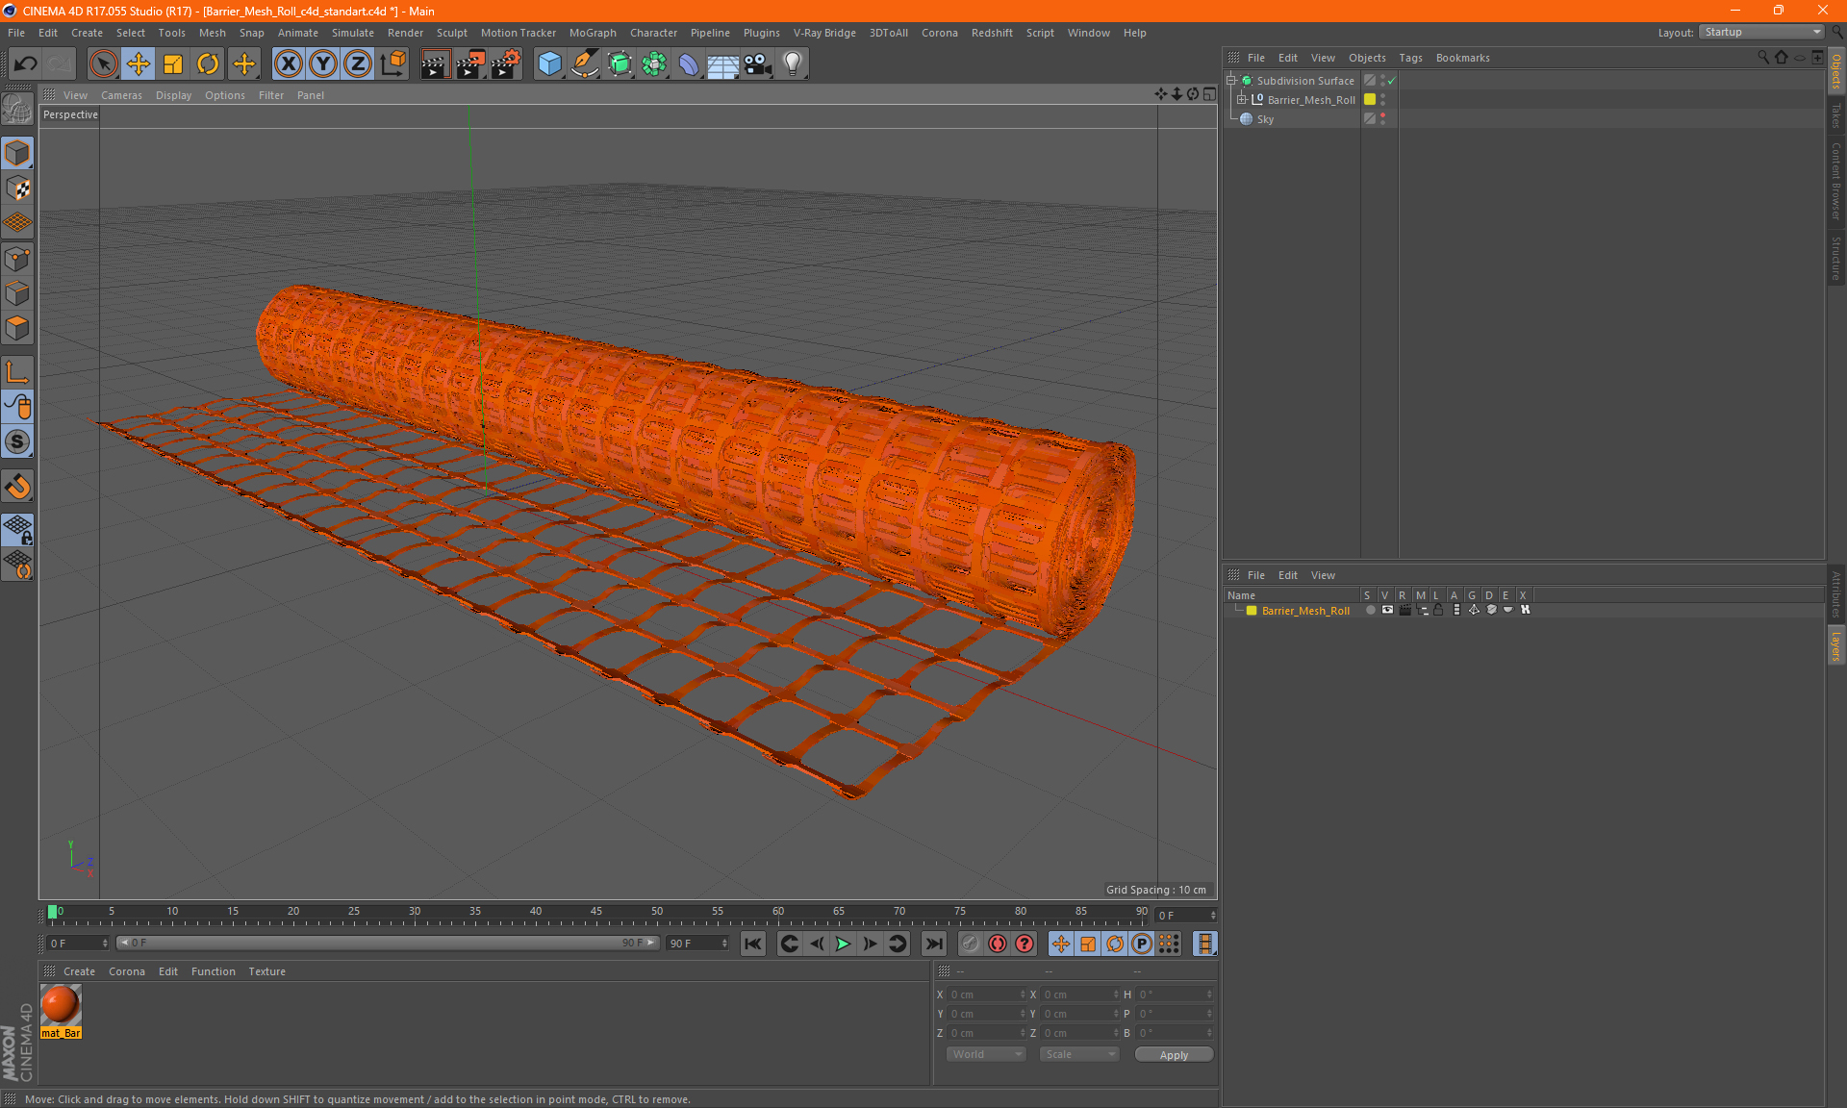Toggle coordinate system icon
The height and width of the screenshot is (1108, 1847).
point(392,64)
